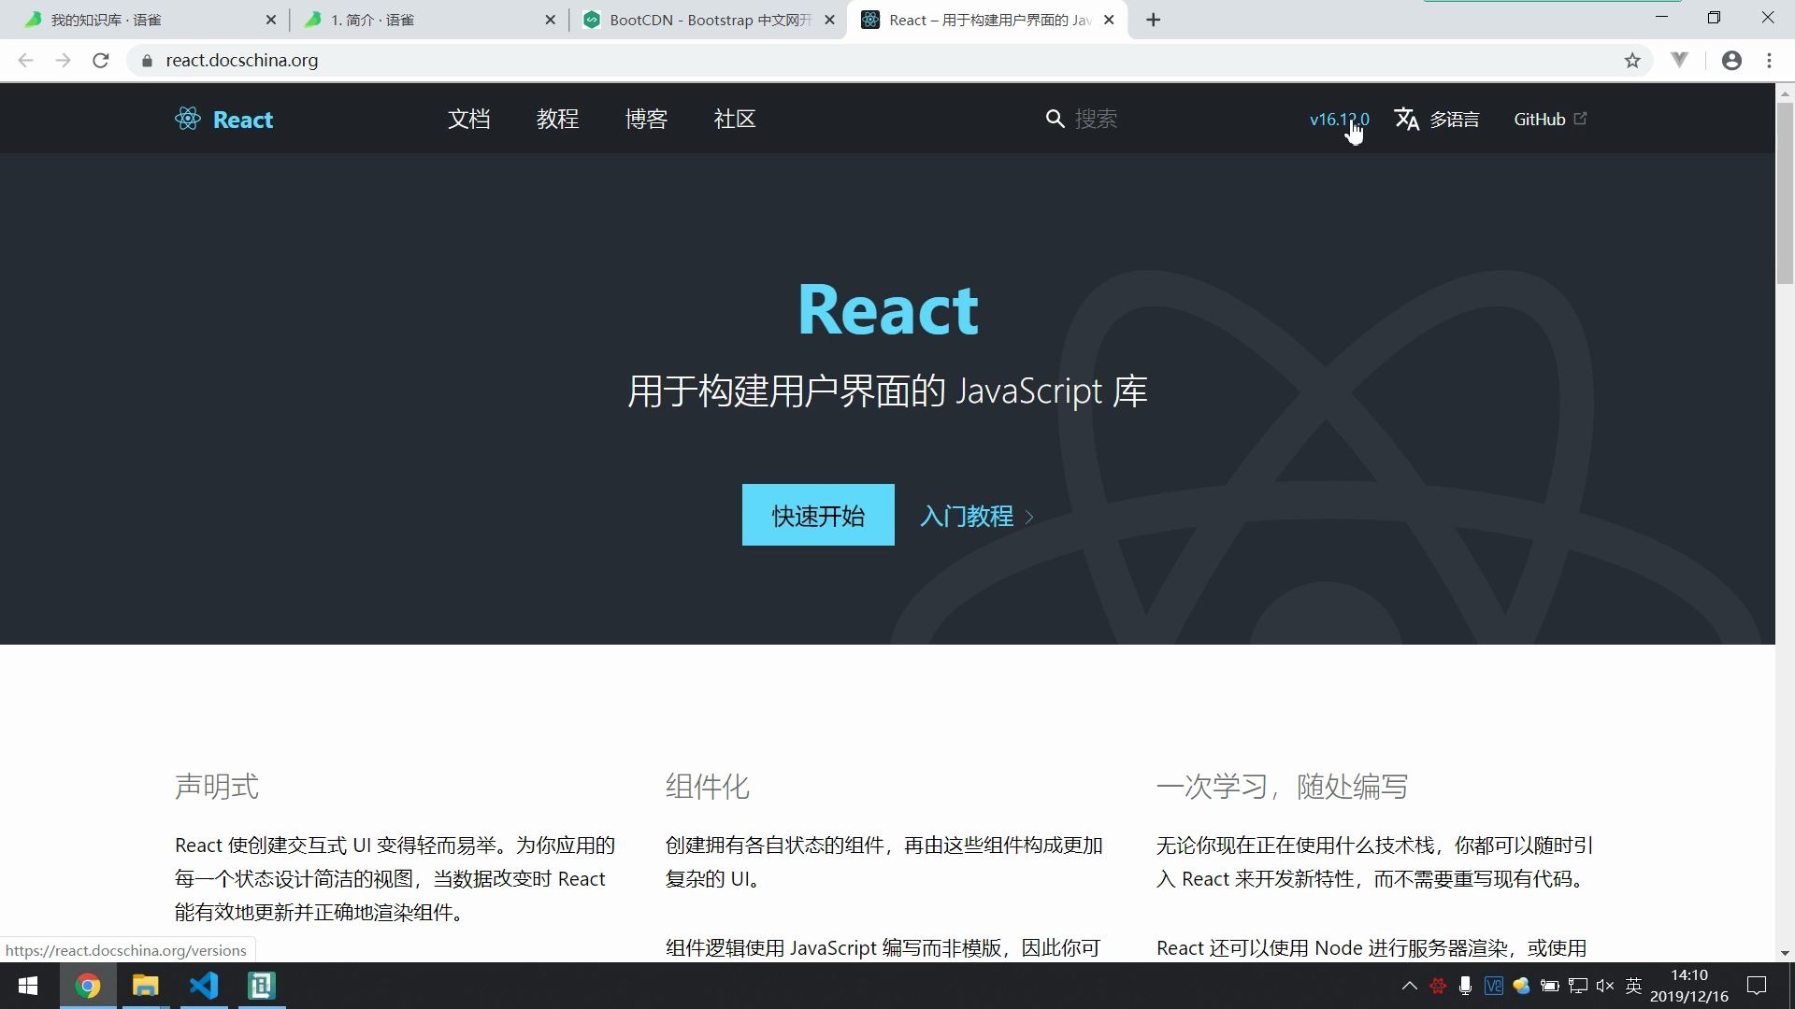Click the search magnifier icon
Screen dimensions: 1795x1009
(x=1055, y=119)
